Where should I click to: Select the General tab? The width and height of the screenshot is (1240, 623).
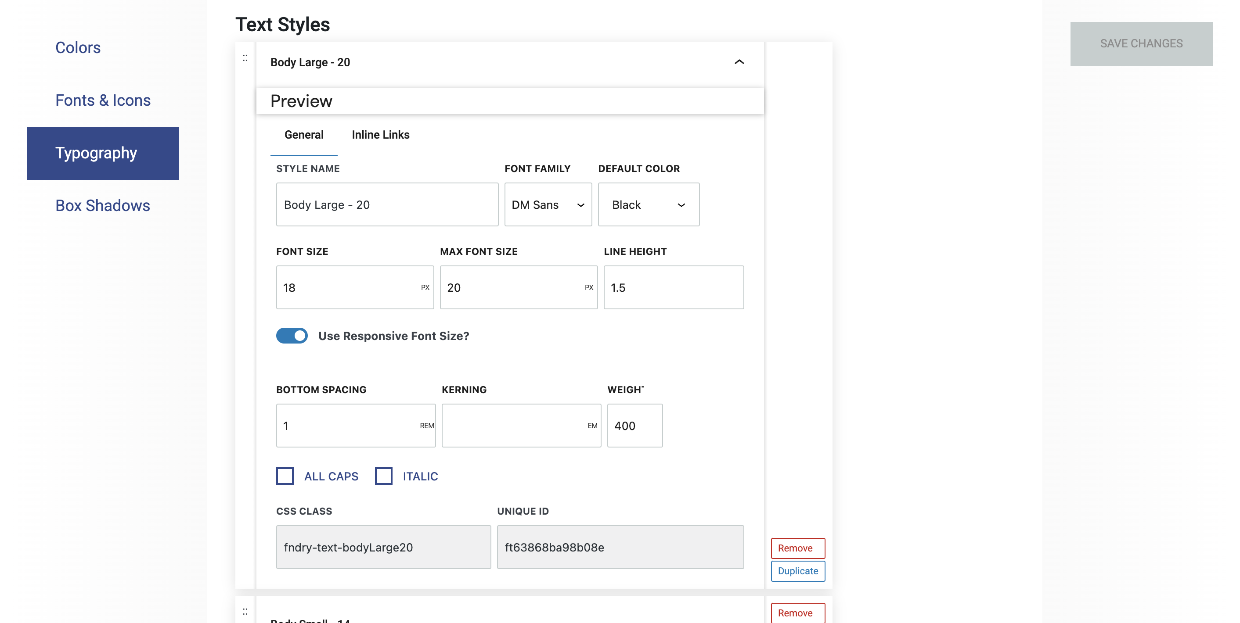[x=304, y=135]
